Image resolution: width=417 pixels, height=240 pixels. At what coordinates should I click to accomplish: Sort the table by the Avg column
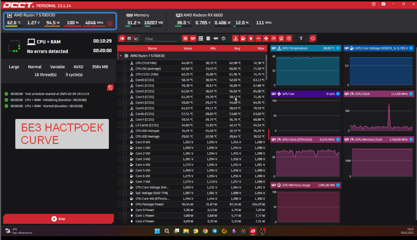coord(237,48)
